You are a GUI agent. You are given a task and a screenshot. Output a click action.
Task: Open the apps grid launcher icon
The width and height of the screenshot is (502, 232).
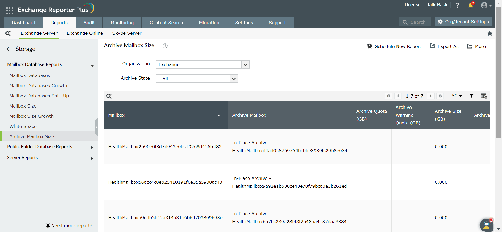[9, 10]
